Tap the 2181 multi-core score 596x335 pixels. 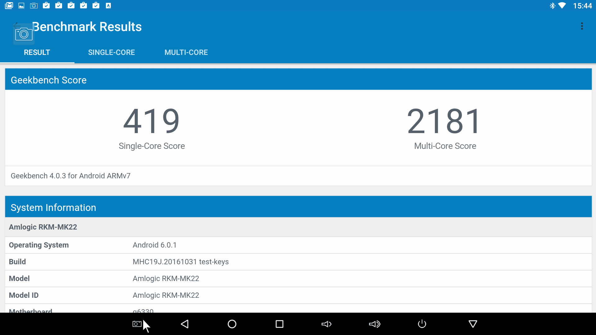pos(445,121)
